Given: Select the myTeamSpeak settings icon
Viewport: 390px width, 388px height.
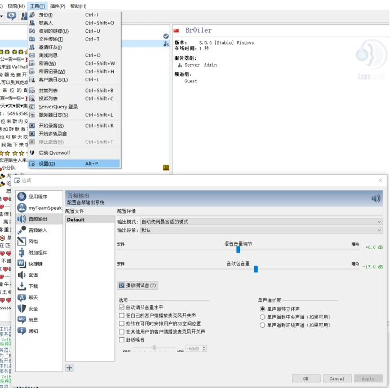Looking at the screenshot, I should click(21, 208).
